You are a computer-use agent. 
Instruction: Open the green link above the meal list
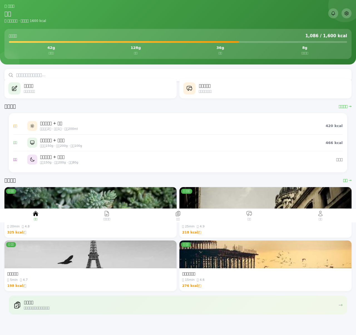[x=345, y=106]
